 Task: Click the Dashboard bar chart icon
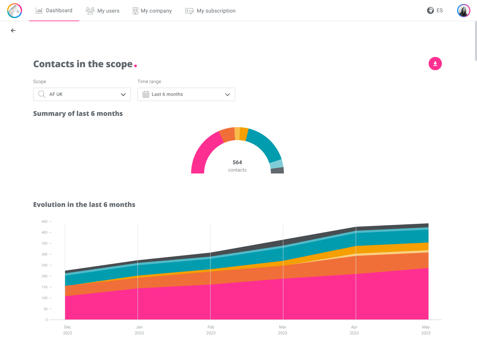39,11
